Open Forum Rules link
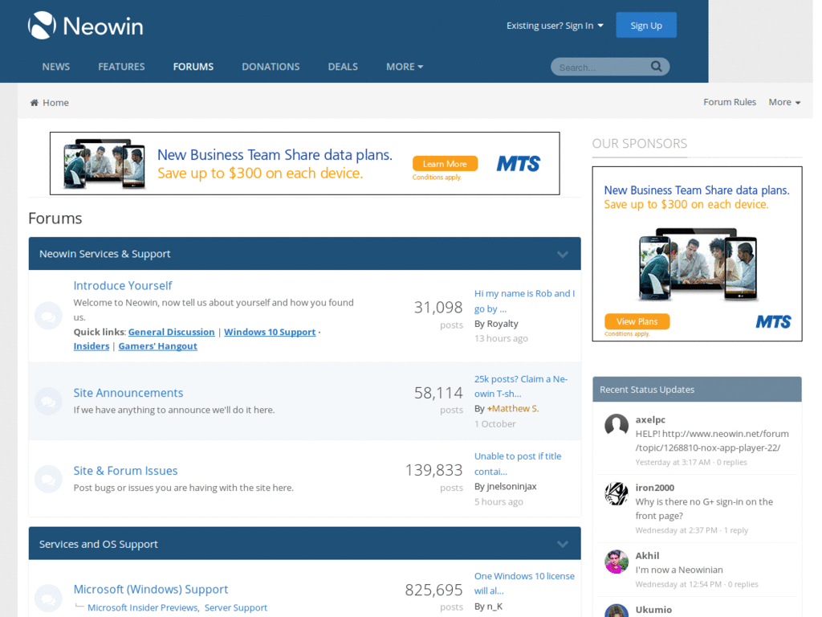This screenshot has width=822, height=617. click(729, 102)
